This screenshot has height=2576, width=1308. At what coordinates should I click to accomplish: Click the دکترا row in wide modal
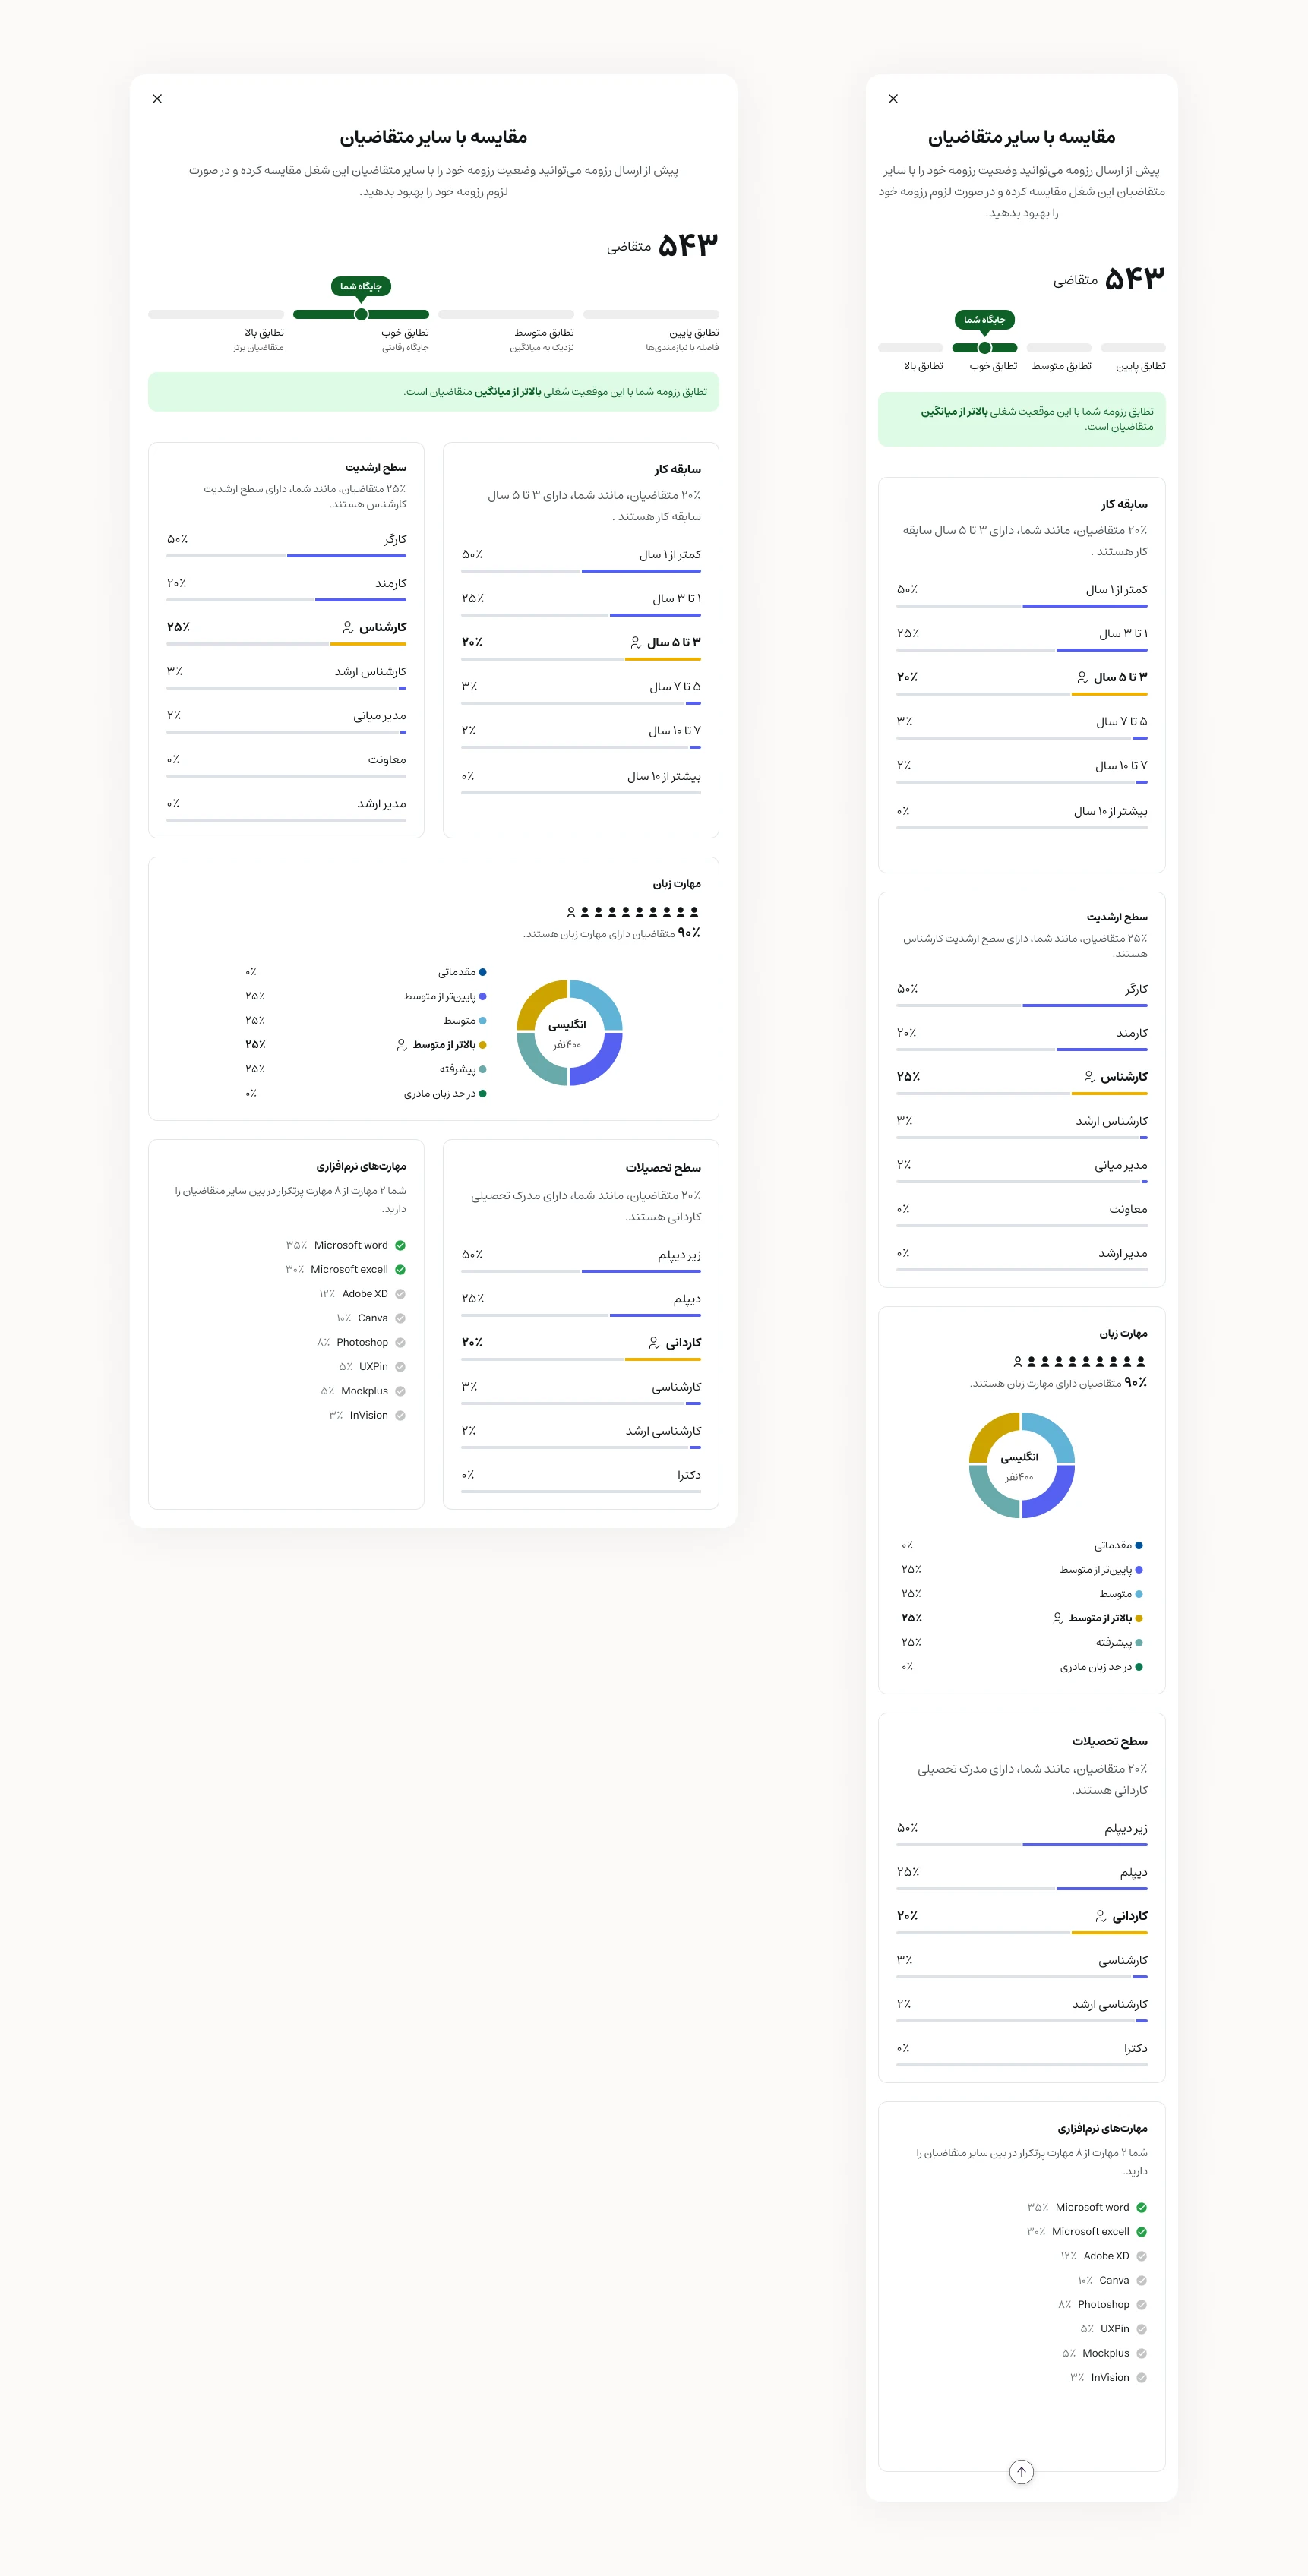[x=581, y=1481]
